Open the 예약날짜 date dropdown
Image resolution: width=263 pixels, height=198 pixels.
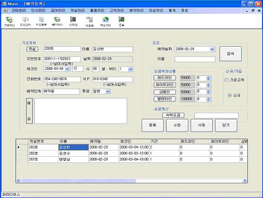pyautogui.click(x=212, y=49)
